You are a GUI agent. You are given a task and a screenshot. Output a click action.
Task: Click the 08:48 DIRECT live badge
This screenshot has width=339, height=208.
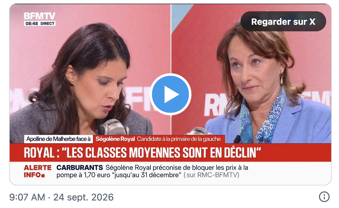pyautogui.click(x=40, y=23)
